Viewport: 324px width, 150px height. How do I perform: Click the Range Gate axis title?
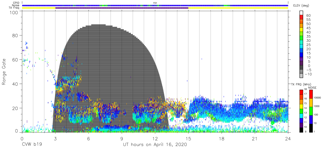[4, 72]
